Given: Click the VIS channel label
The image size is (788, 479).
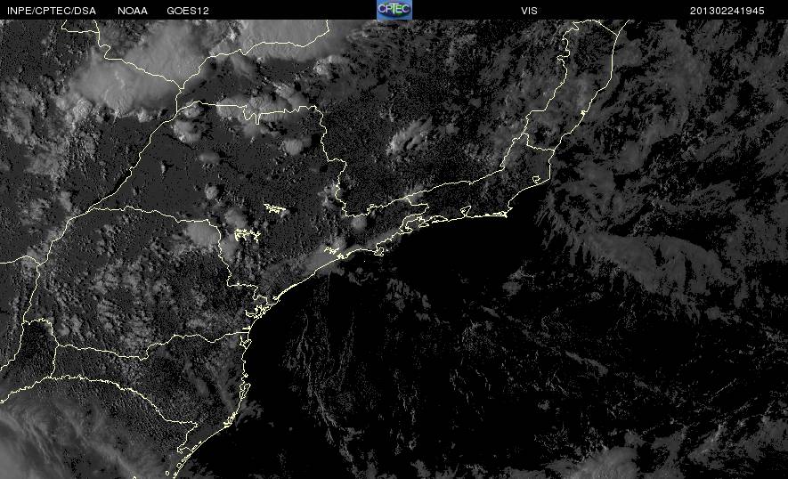Looking at the screenshot, I should coord(529,11).
